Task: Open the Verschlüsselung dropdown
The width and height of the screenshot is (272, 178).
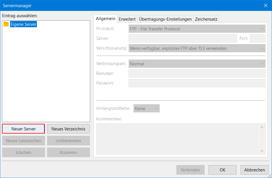Action: pyautogui.click(x=197, y=48)
